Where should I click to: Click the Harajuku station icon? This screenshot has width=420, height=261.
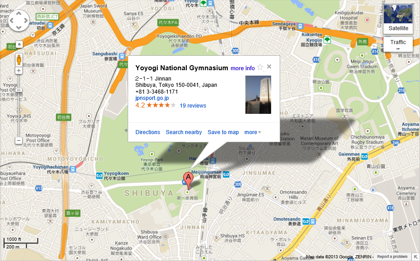(213, 161)
